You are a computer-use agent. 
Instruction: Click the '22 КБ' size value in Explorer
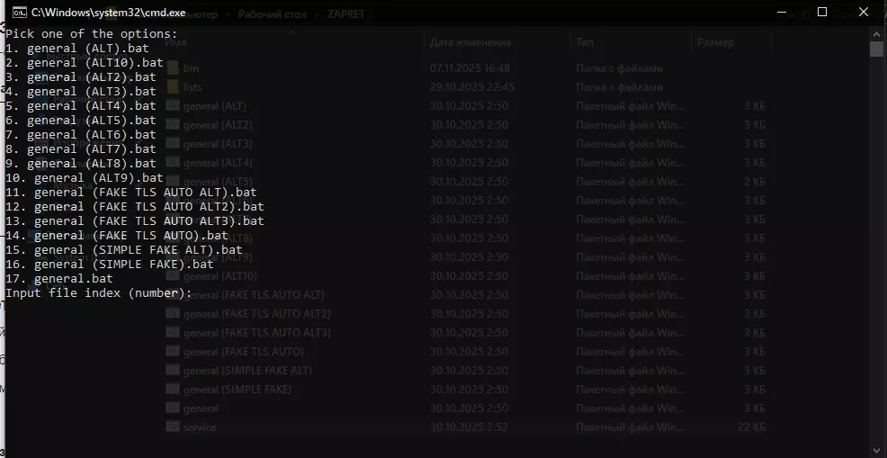coord(751,427)
